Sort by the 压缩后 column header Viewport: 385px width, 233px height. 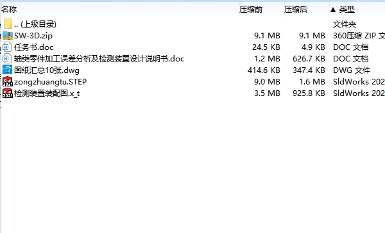[296, 10]
